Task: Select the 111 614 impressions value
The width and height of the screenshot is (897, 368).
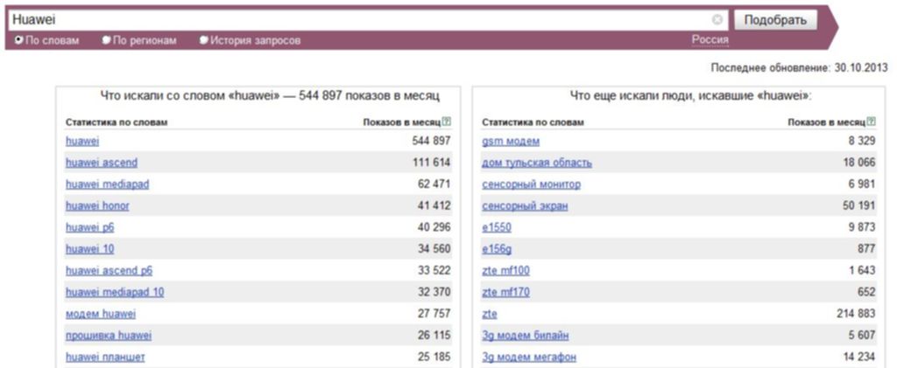Action: (x=431, y=163)
